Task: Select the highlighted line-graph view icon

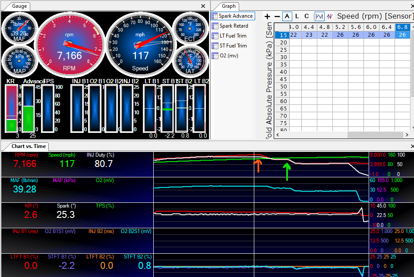Action: [319, 16]
